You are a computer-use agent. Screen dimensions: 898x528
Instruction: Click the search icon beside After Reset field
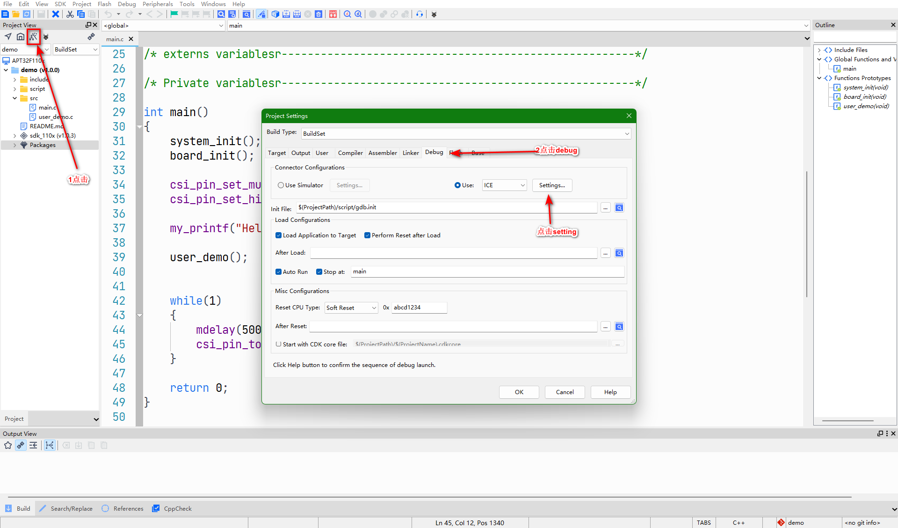[x=619, y=327]
